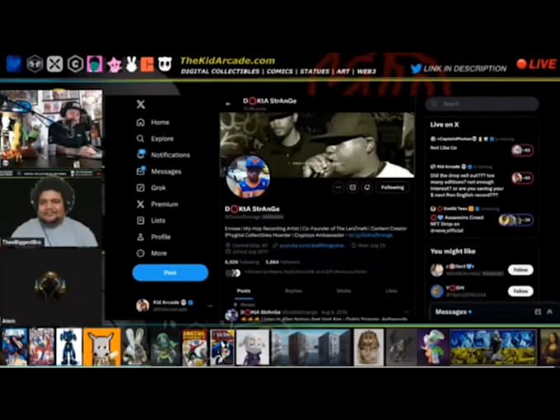Screen dimensions: 560x420
Task: Click the hexagon cube overlay icon
Action: (x=35, y=64)
